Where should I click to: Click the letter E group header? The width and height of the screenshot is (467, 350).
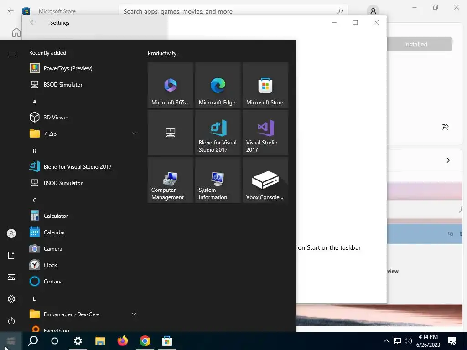coord(34,299)
